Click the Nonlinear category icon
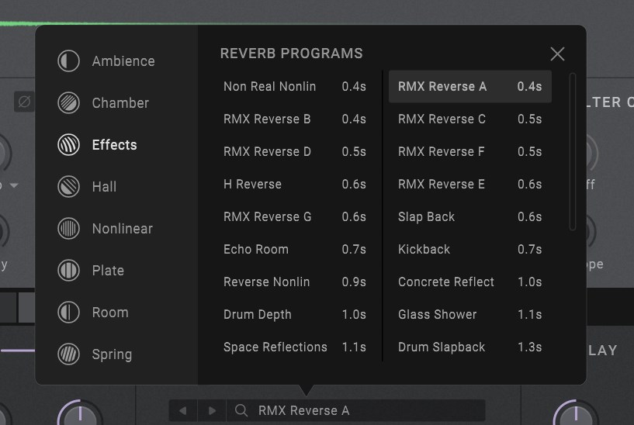 tap(69, 229)
